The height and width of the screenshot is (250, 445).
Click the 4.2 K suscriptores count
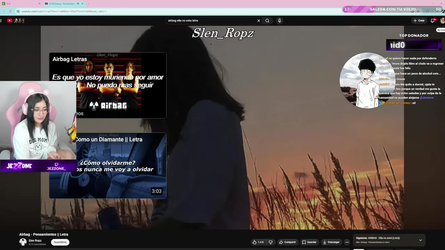(x=37, y=244)
